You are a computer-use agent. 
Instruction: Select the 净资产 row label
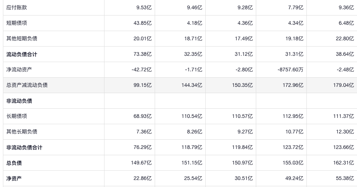coord(14,178)
